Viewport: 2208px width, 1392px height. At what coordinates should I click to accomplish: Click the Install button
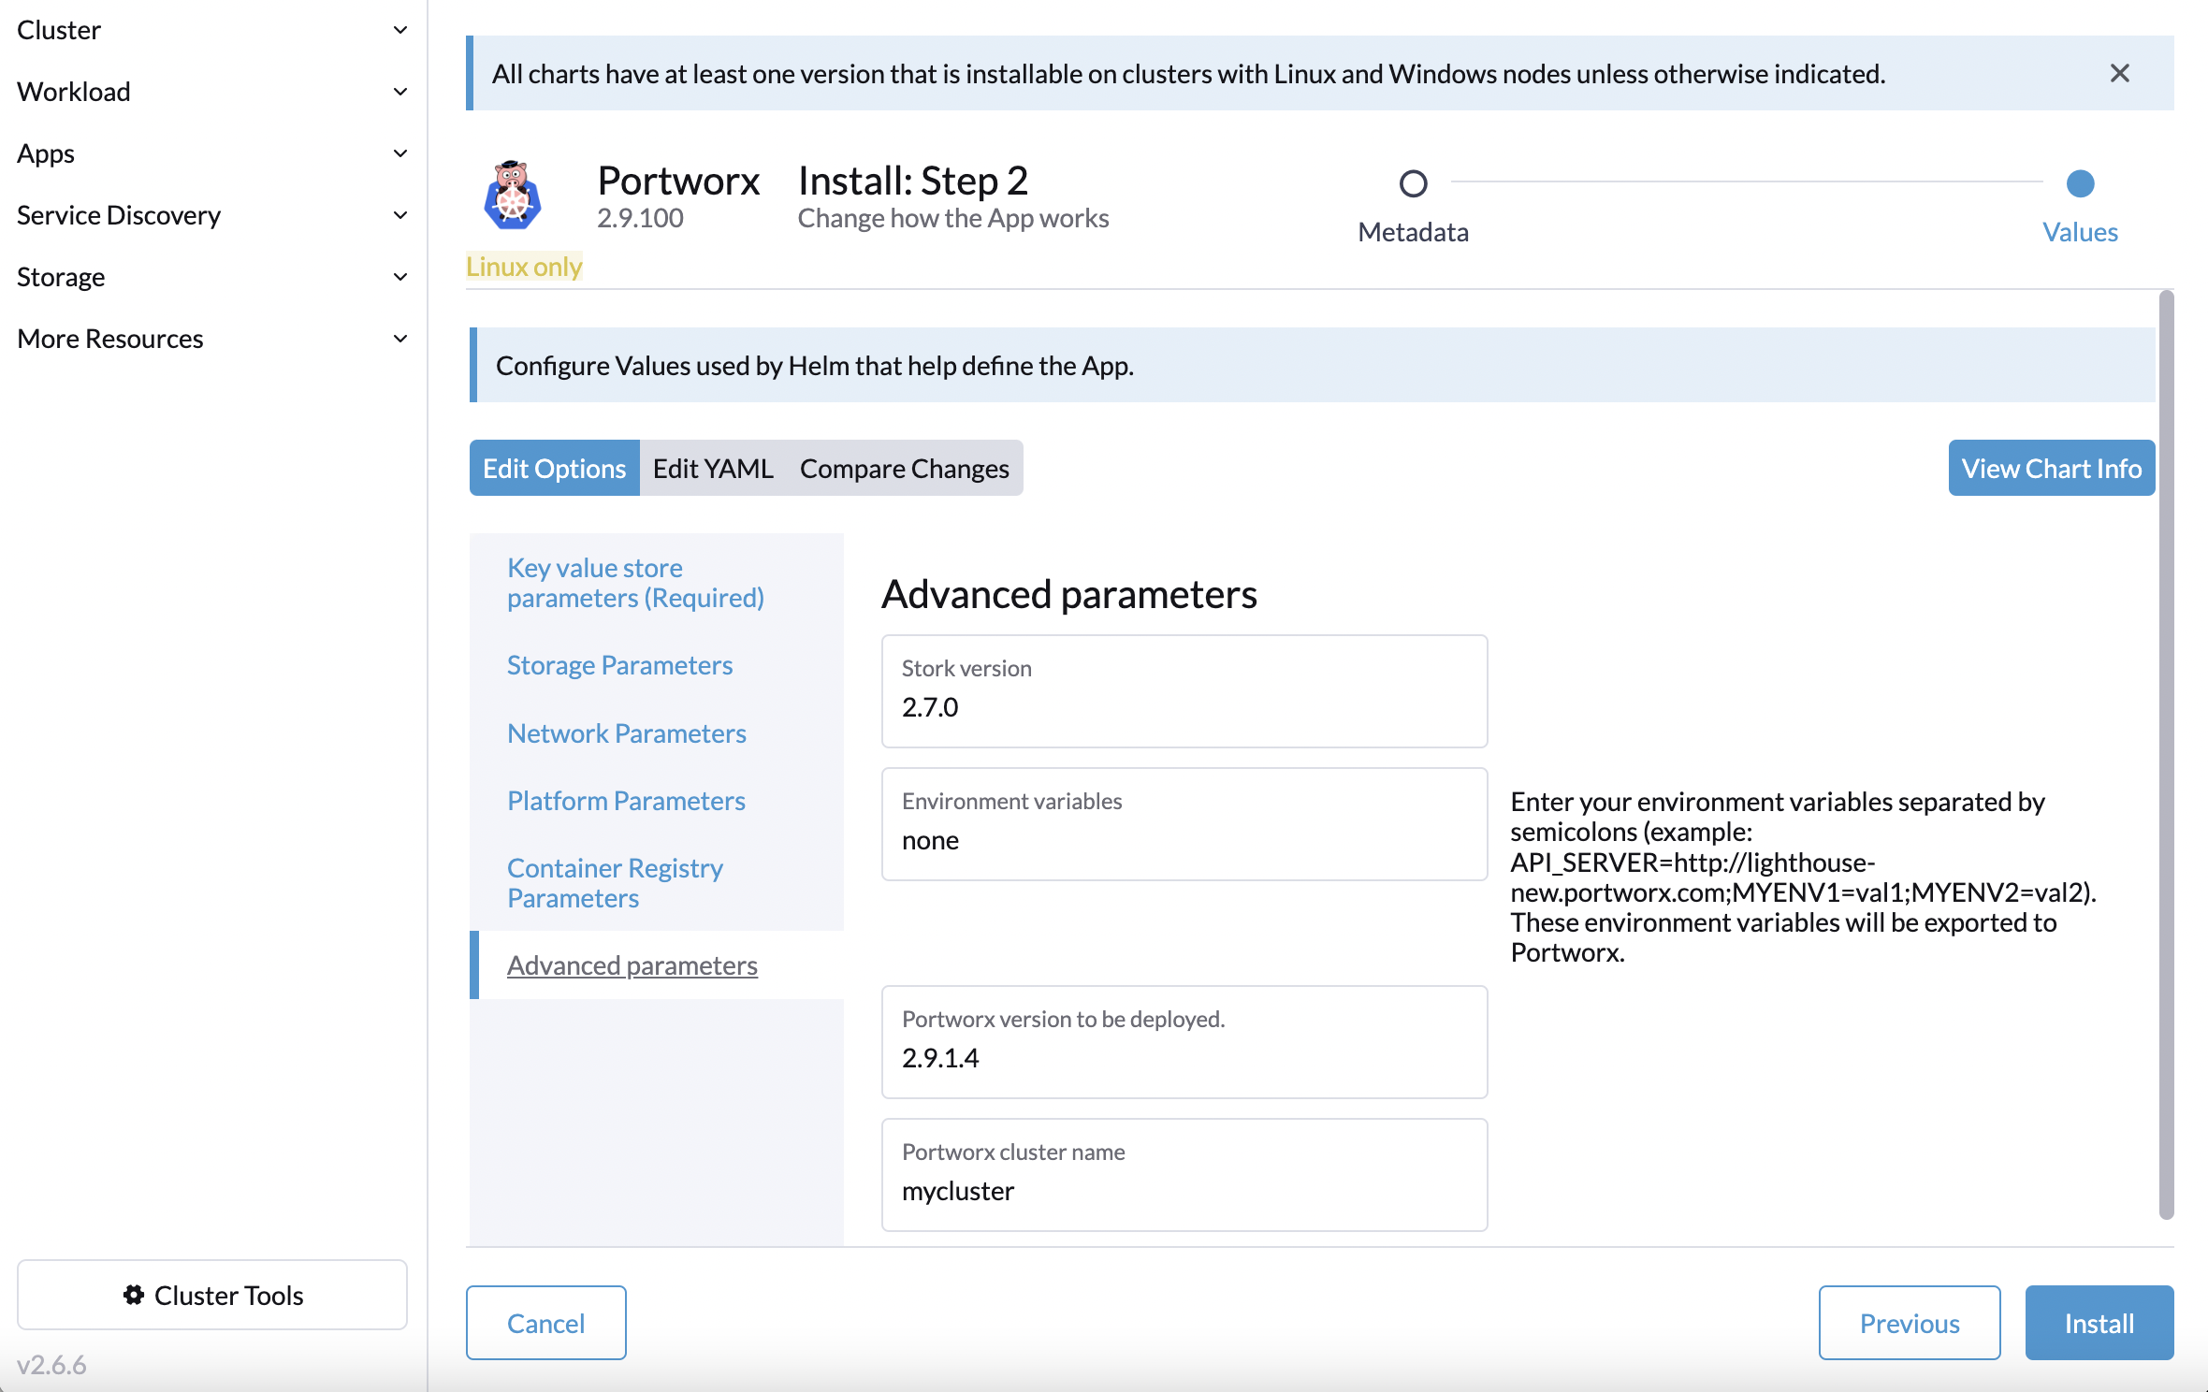(2099, 1323)
